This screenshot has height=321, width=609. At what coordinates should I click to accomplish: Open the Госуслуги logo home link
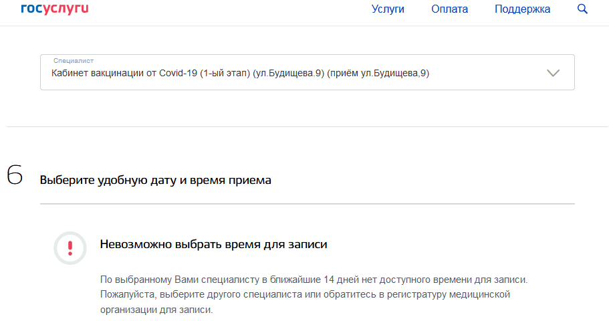click(55, 9)
